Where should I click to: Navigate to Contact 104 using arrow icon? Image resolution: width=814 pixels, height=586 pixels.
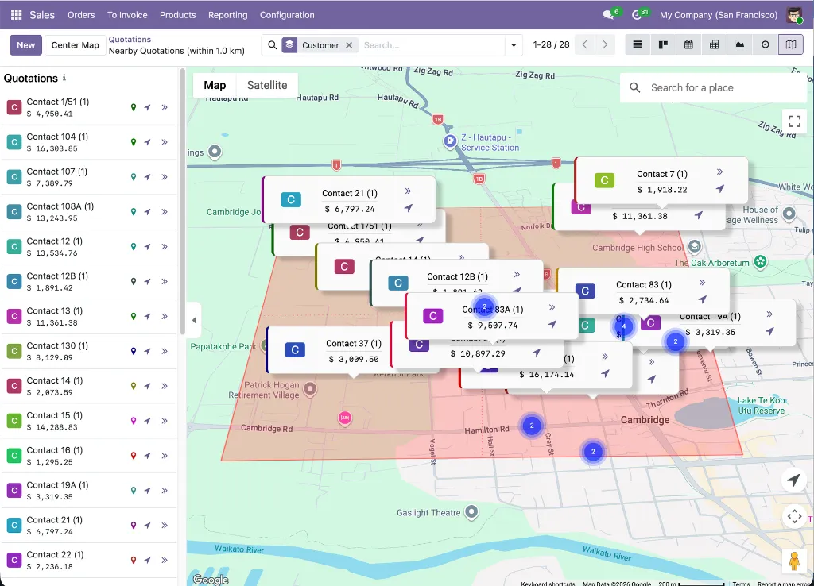[147, 142]
